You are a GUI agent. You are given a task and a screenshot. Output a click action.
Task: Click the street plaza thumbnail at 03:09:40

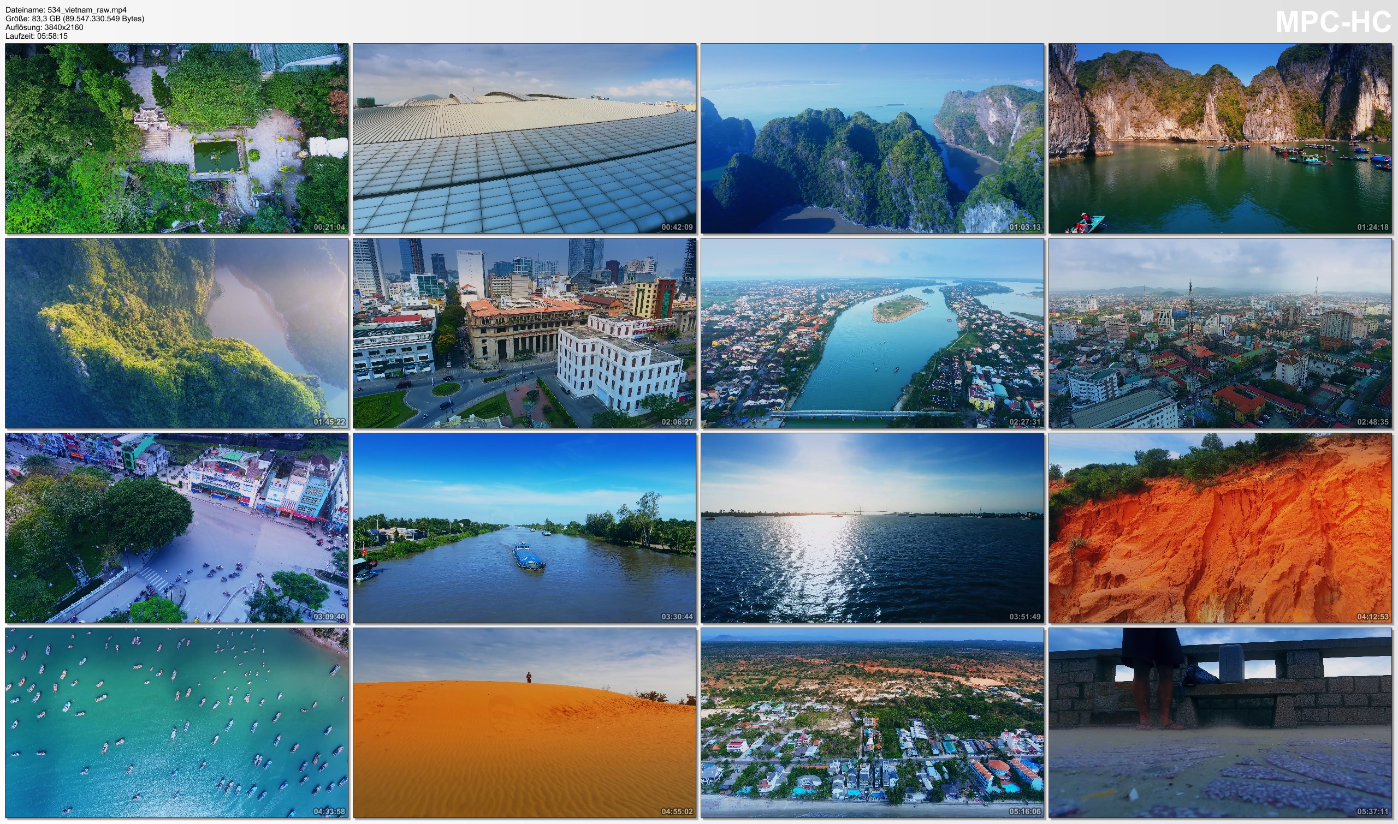(177, 528)
